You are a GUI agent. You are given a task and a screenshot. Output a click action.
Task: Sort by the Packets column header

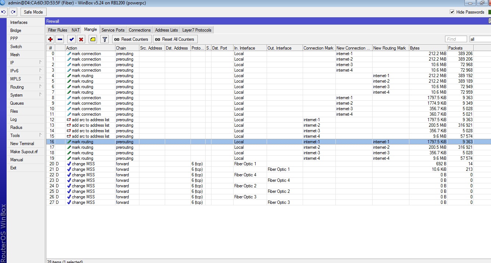point(460,48)
